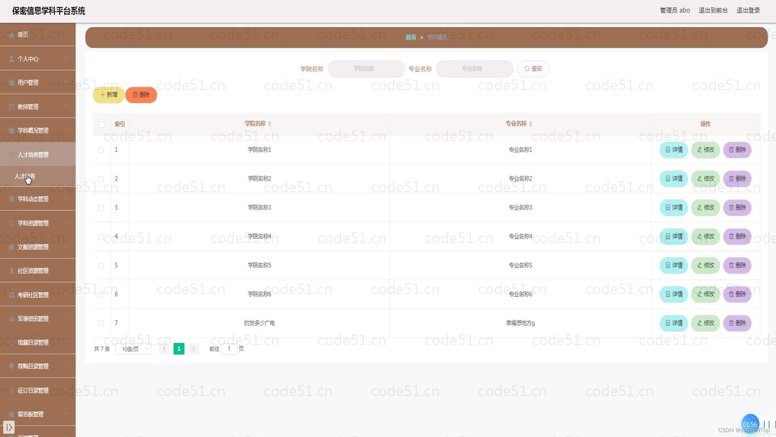Screen dimensions: 776x437
Task: Click the orange 删除 batch button
Action: point(141,95)
